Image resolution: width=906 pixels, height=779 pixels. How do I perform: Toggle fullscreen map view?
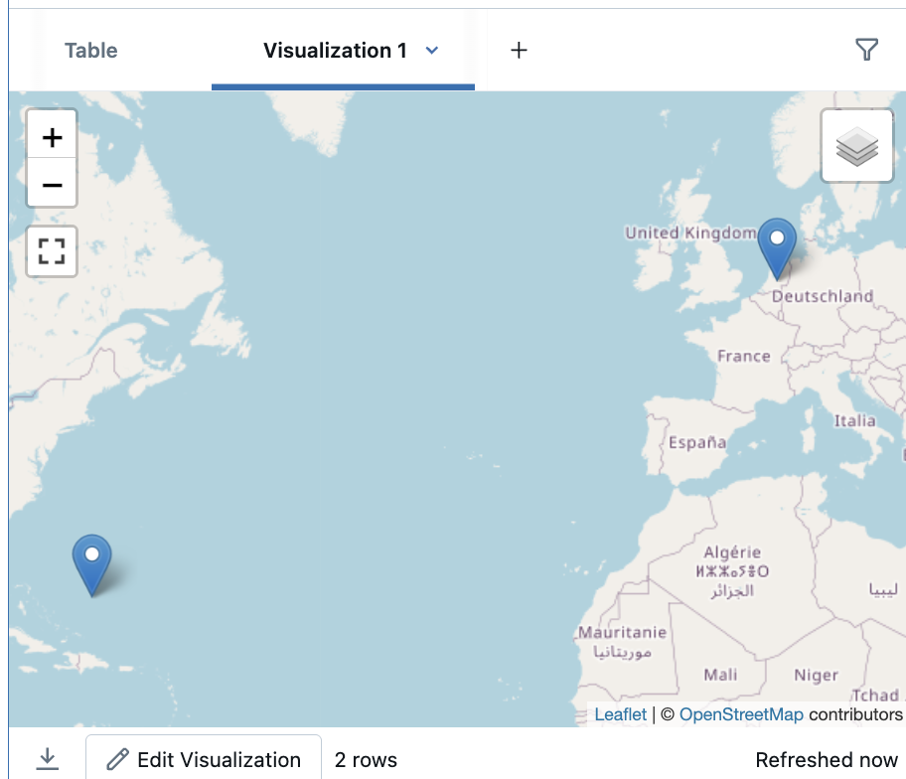[52, 250]
